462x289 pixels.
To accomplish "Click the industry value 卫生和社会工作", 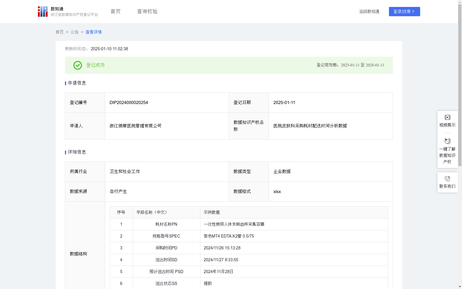I will [125, 172].
